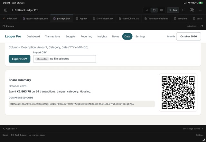Viewport: 206px width, 142px height.
Task: Click the Choose File button
Action: (x=42, y=59)
